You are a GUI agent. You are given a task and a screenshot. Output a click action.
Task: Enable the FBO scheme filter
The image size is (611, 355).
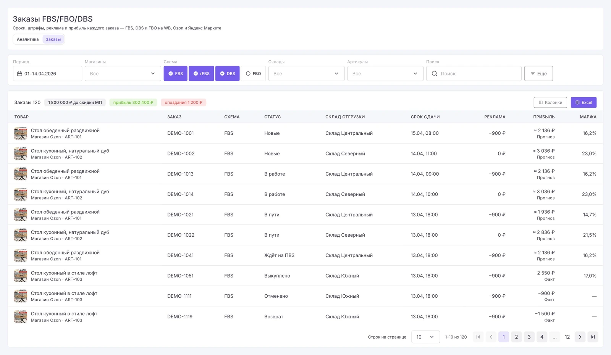point(254,74)
